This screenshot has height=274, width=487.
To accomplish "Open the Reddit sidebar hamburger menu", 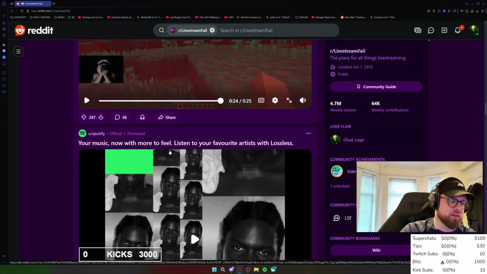I will pos(18,51).
